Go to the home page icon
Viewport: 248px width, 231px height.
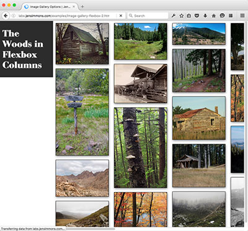(x=214, y=15)
